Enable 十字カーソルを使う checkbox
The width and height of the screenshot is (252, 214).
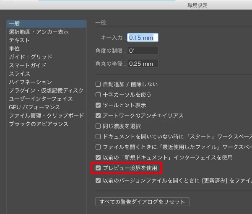pos(98,95)
